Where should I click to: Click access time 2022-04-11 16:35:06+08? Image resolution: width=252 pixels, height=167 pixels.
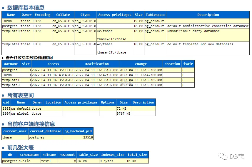tap(53, 80)
